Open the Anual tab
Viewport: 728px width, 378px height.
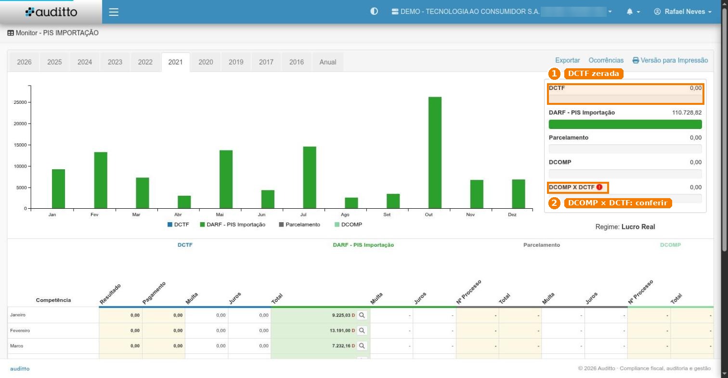(x=328, y=62)
